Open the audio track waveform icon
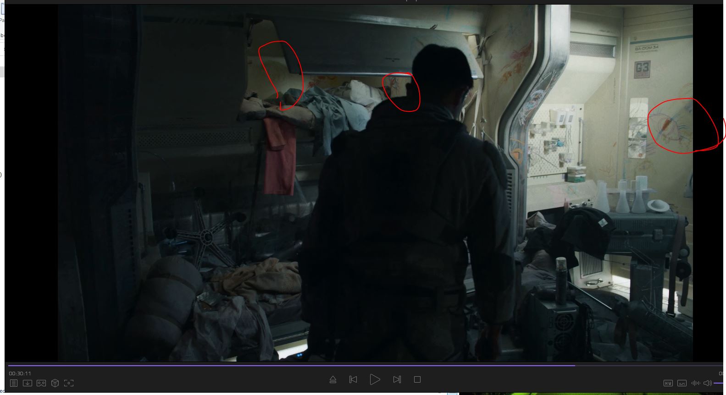The height and width of the screenshot is (395, 726). click(695, 383)
